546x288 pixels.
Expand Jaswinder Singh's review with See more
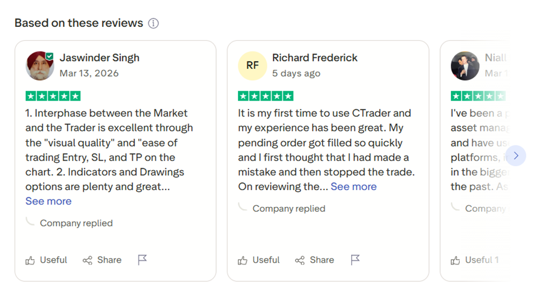49,201
